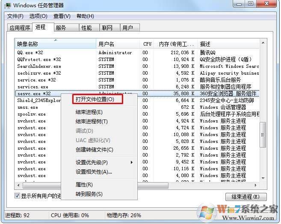Sort by the 内存(专用工...) column header
The width and height of the screenshot is (281, 224).
pyautogui.click(x=176, y=44)
